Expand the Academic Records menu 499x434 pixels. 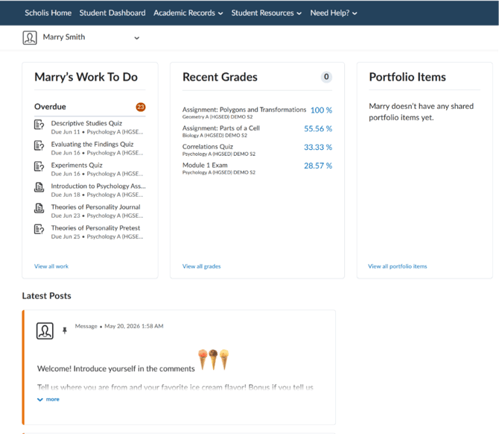click(188, 13)
